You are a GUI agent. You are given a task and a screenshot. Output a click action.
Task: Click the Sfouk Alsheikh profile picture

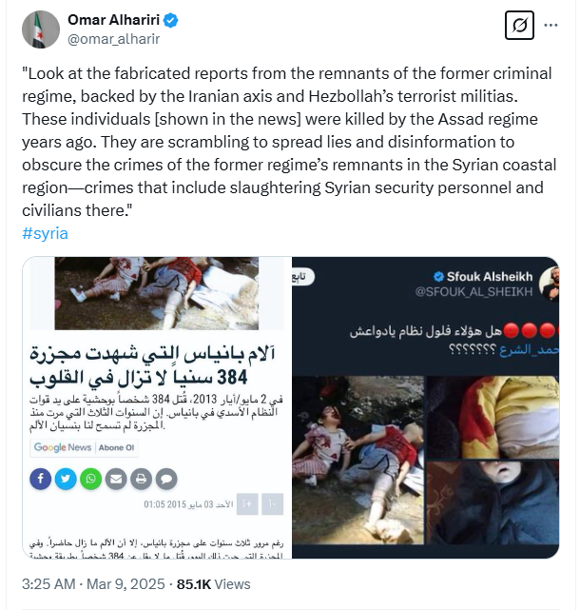[x=550, y=284]
